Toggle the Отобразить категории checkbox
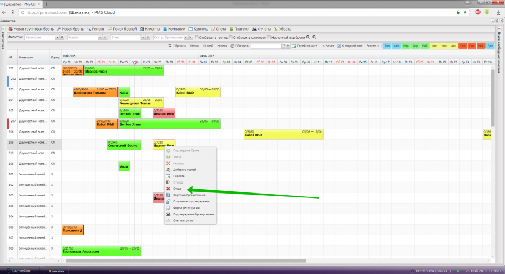Viewport: 505px width, 274px height. click(x=228, y=37)
